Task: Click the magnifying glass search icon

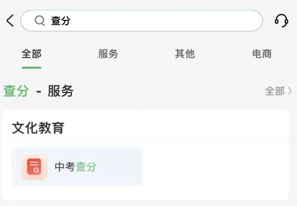Action: [40, 21]
